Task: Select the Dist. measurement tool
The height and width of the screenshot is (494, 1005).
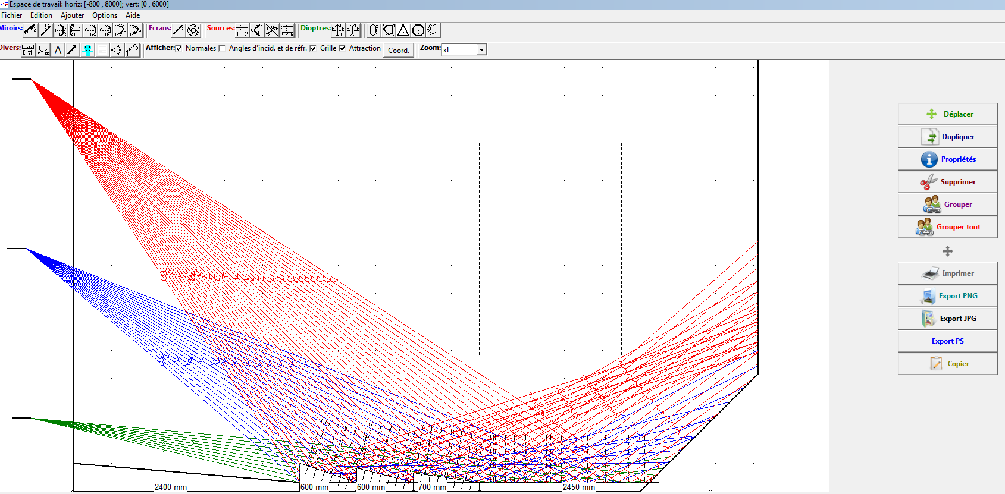Action: coord(28,50)
